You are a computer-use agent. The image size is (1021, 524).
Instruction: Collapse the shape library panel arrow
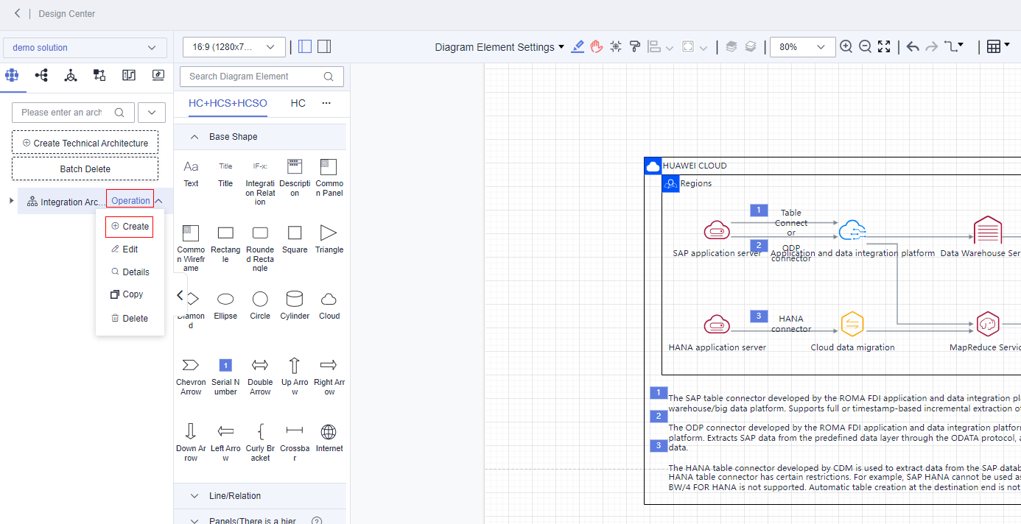[180, 295]
